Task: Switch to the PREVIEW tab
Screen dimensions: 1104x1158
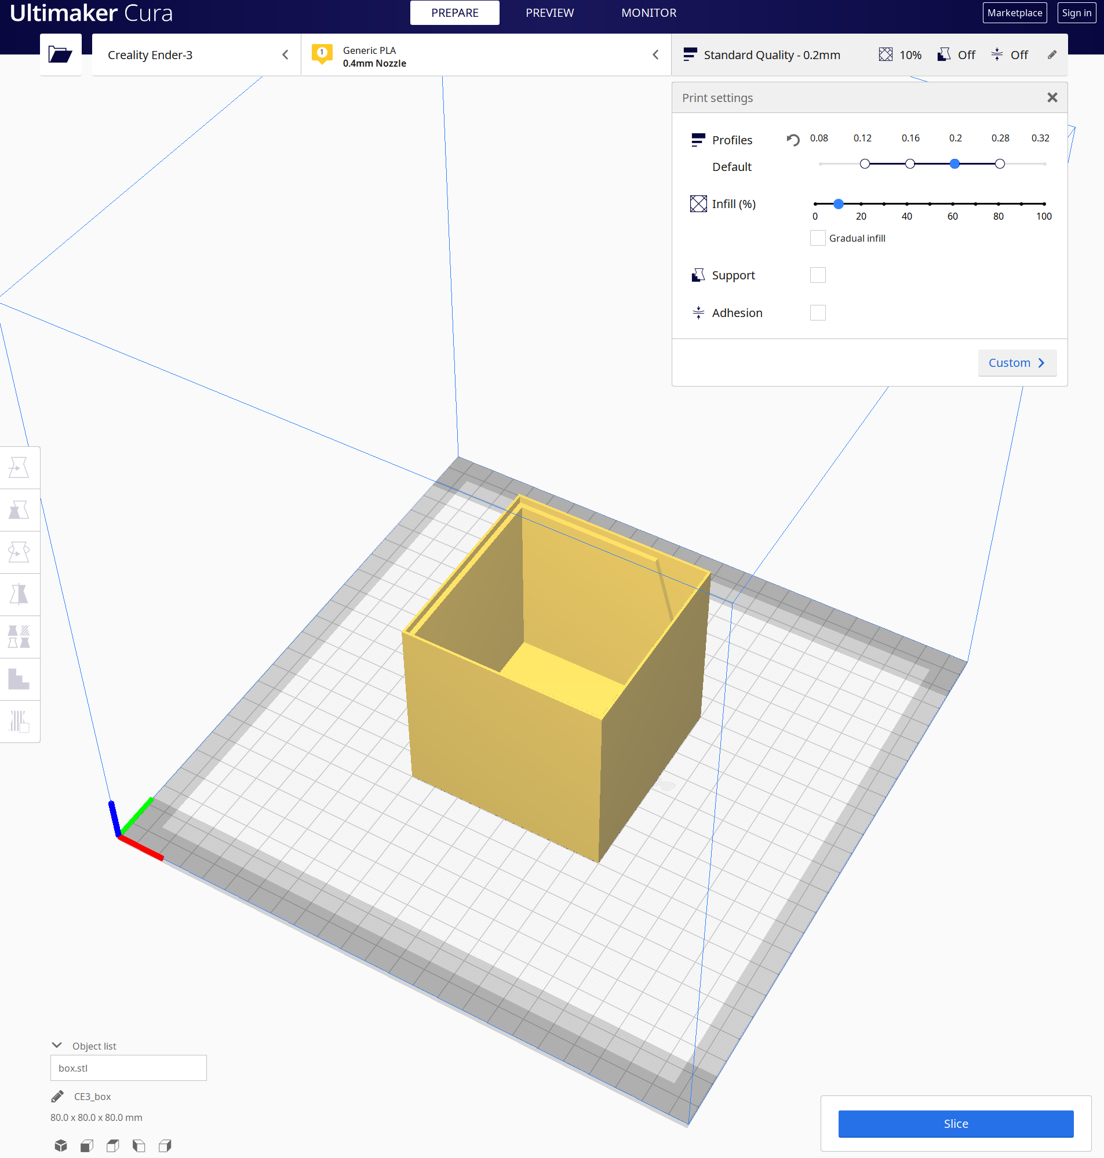Action: tap(549, 12)
